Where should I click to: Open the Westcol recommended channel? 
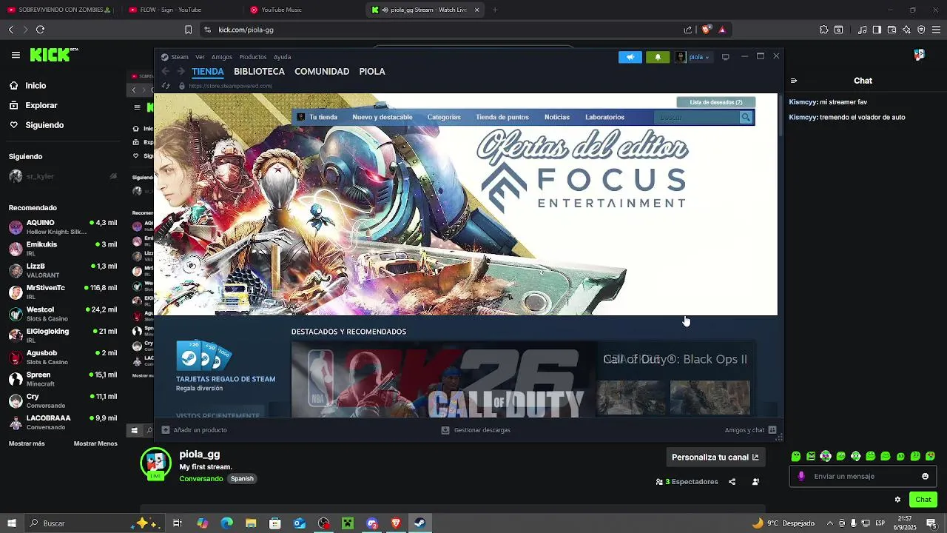tap(63, 314)
